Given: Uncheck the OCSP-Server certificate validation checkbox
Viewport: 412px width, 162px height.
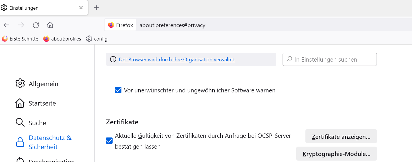Looking at the screenshot, I should click(109, 141).
